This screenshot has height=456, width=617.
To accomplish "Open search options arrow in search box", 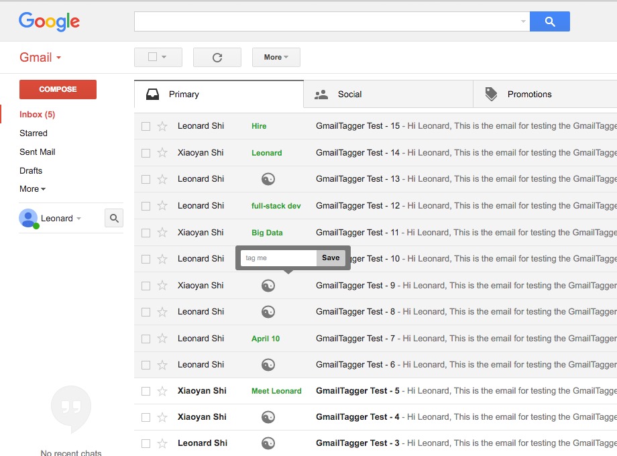I will coord(523,21).
